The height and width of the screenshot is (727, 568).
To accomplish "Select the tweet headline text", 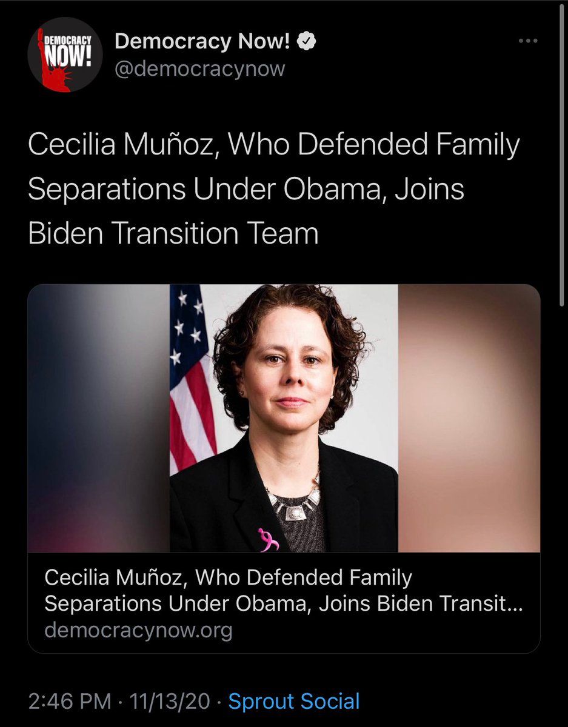I will [273, 189].
